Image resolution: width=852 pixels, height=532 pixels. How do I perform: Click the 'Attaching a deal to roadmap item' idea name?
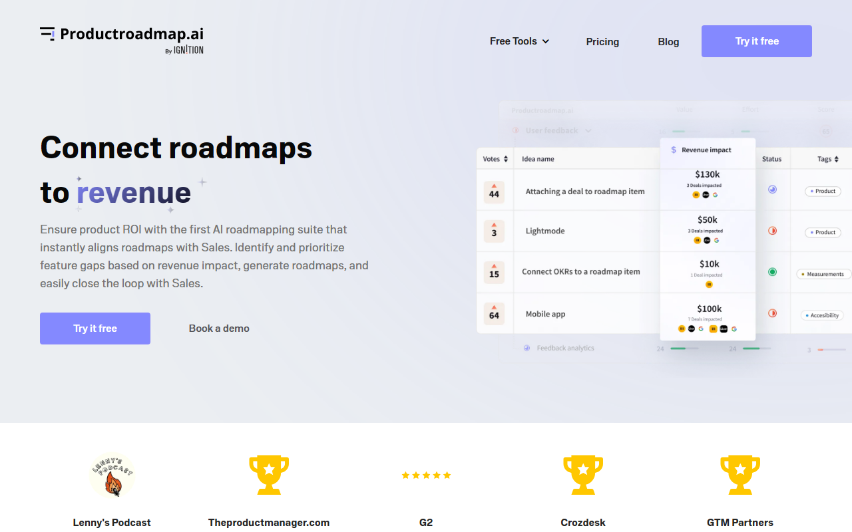click(x=585, y=192)
